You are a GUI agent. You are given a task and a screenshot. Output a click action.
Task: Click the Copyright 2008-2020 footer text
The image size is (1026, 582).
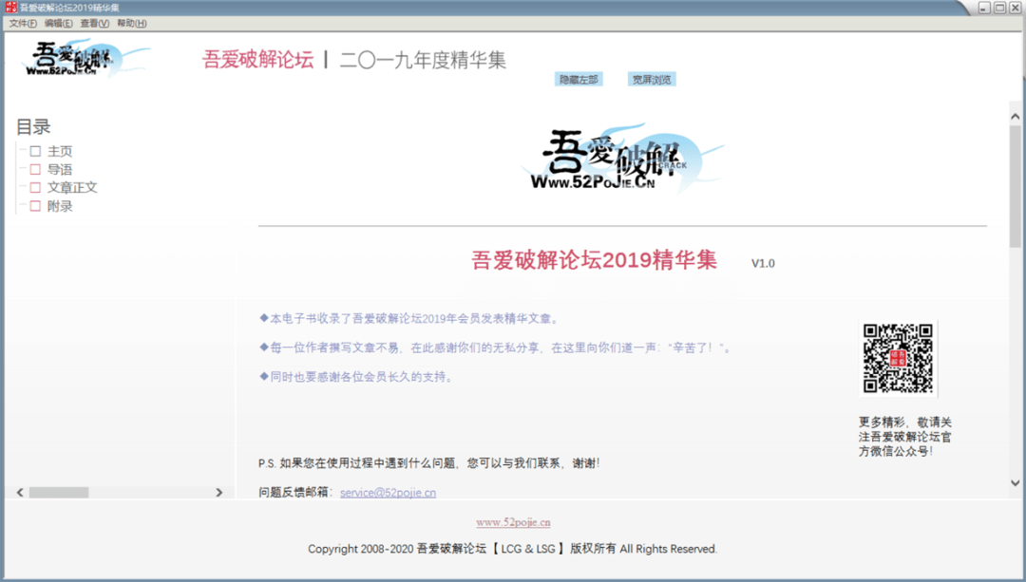click(x=513, y=549)
